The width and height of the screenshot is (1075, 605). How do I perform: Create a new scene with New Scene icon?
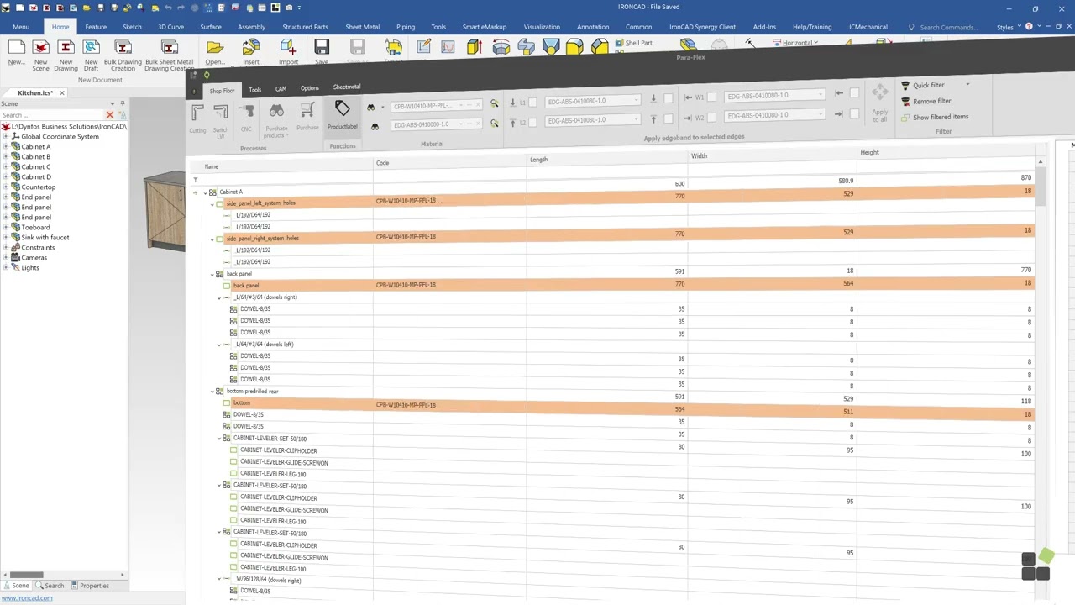click(40, 48)
